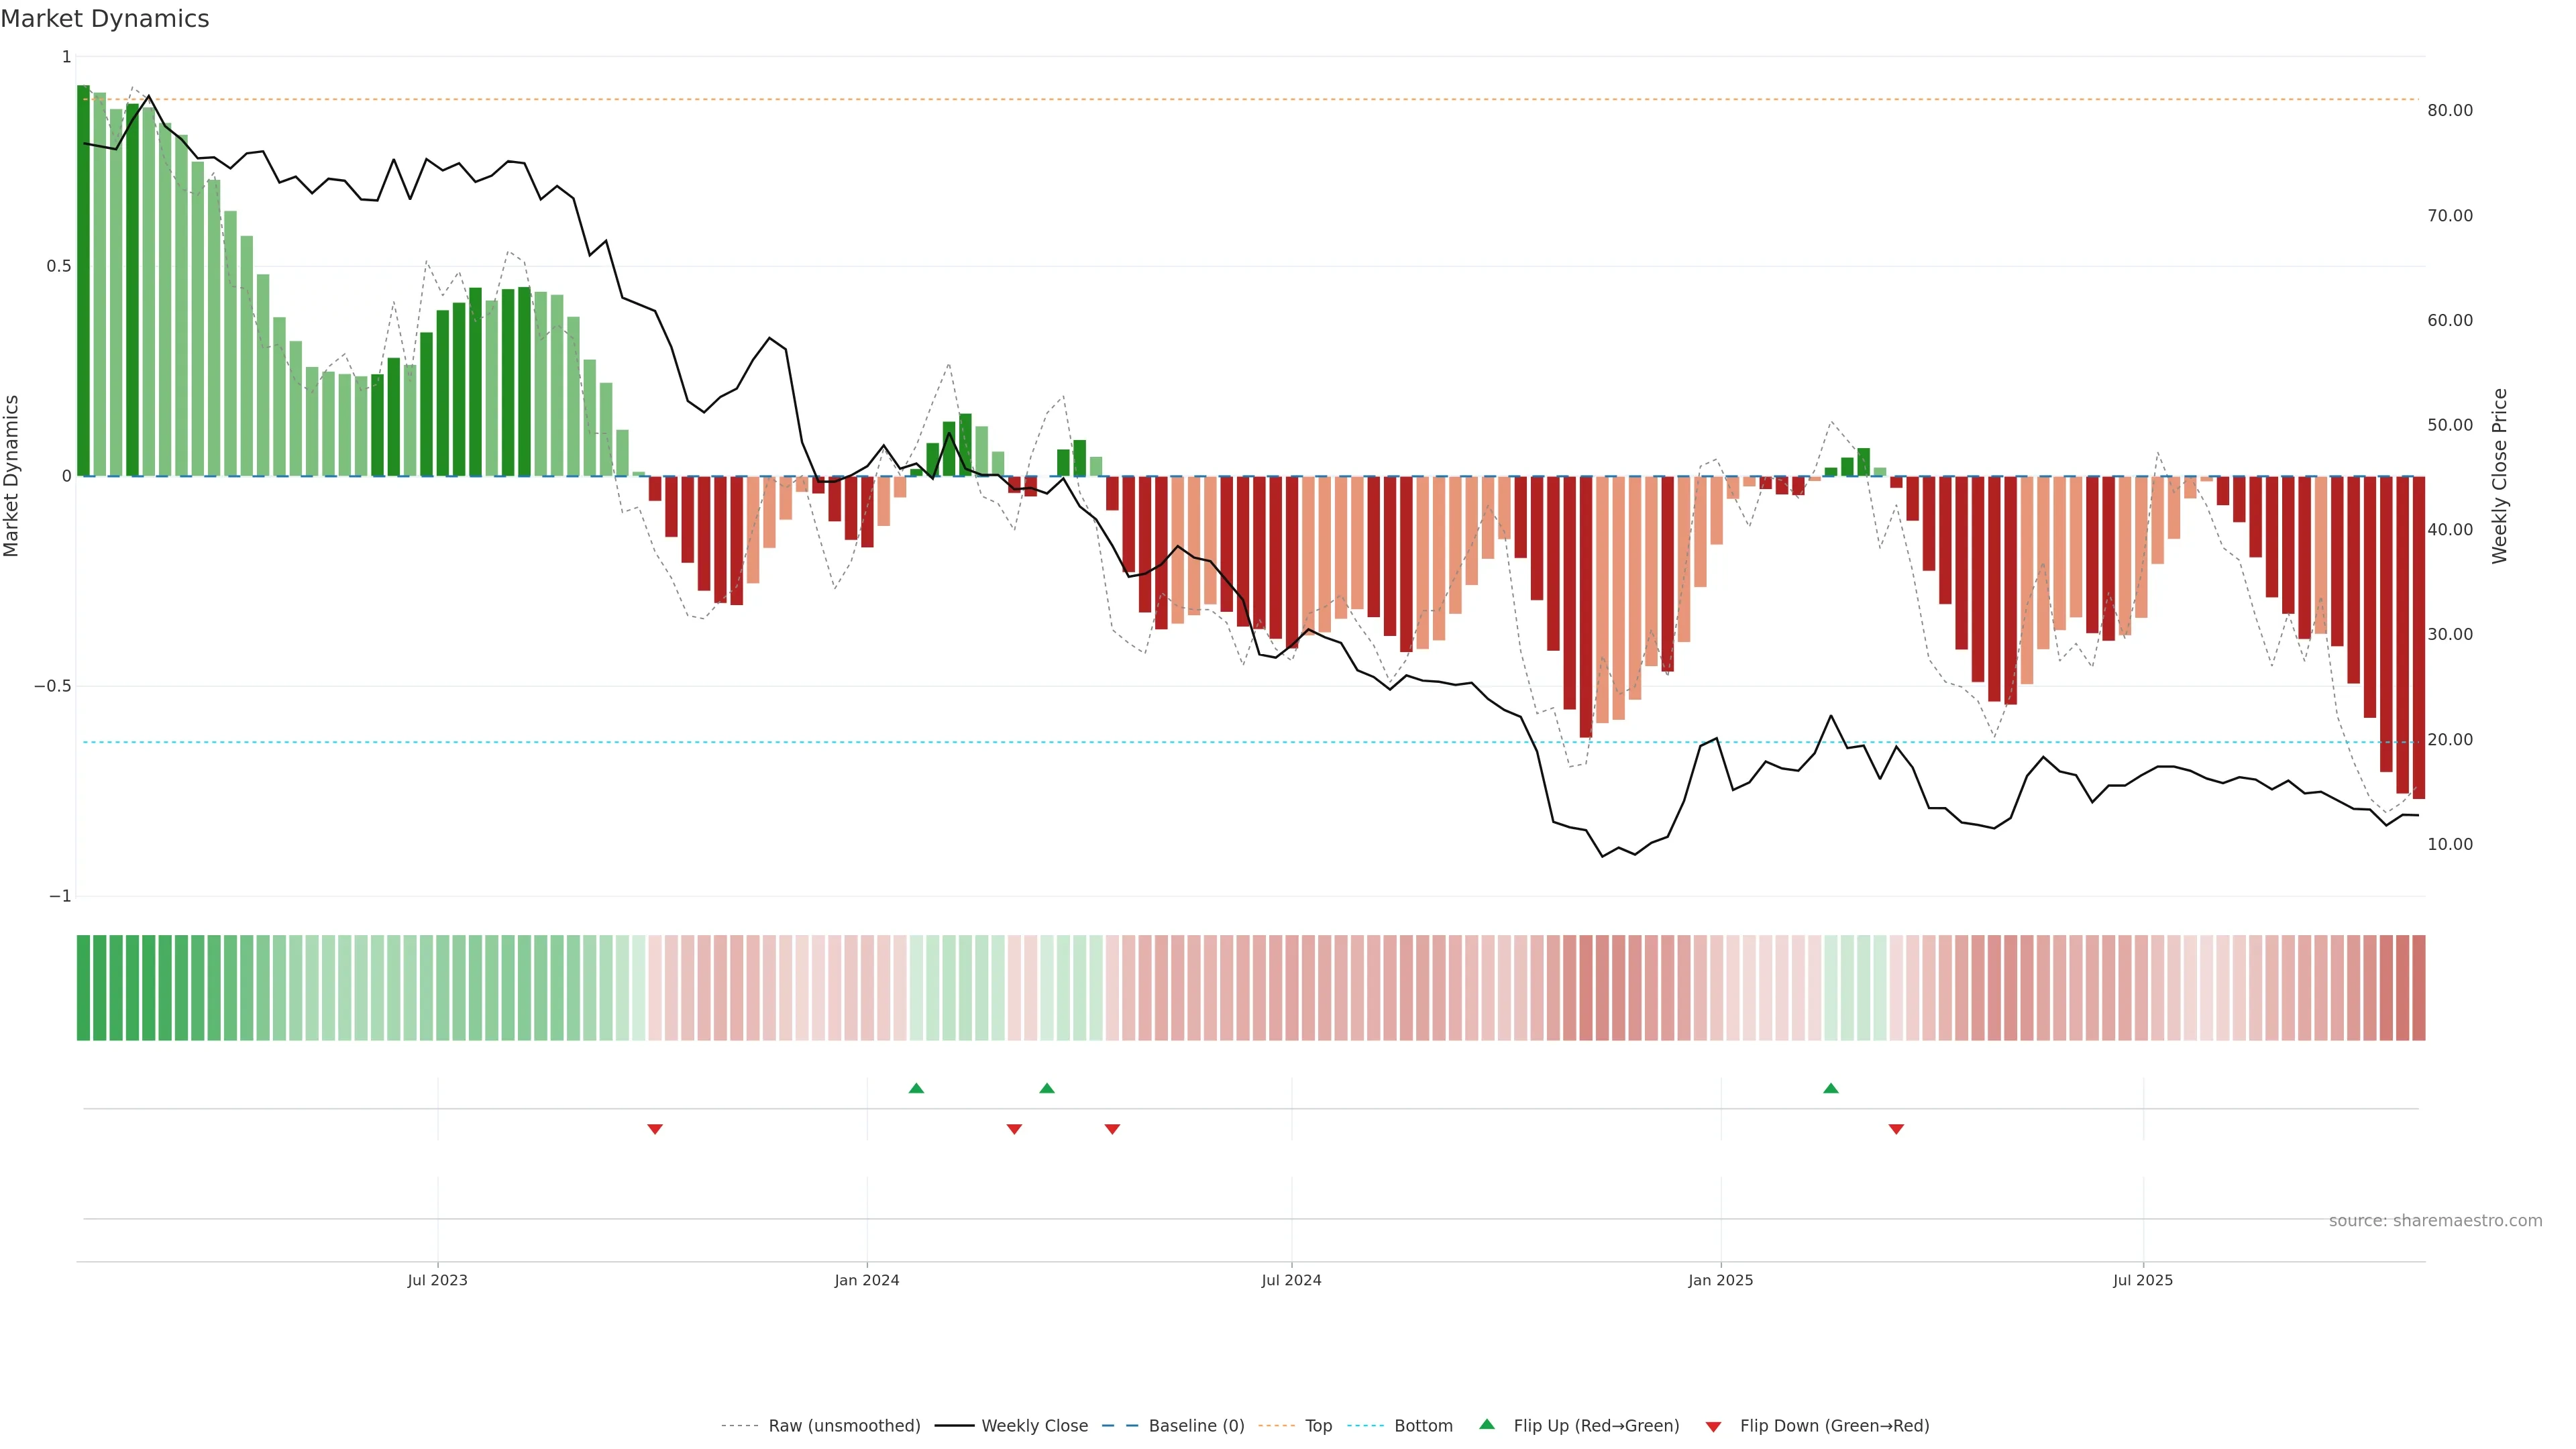
Task: Click the last dark red heatmap cell at far right
Action: point(2418,987)
